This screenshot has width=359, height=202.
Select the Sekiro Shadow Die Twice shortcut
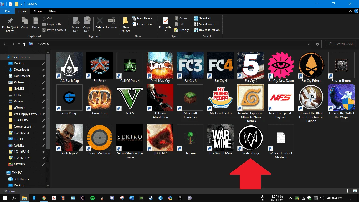click(x=130, y=142)
